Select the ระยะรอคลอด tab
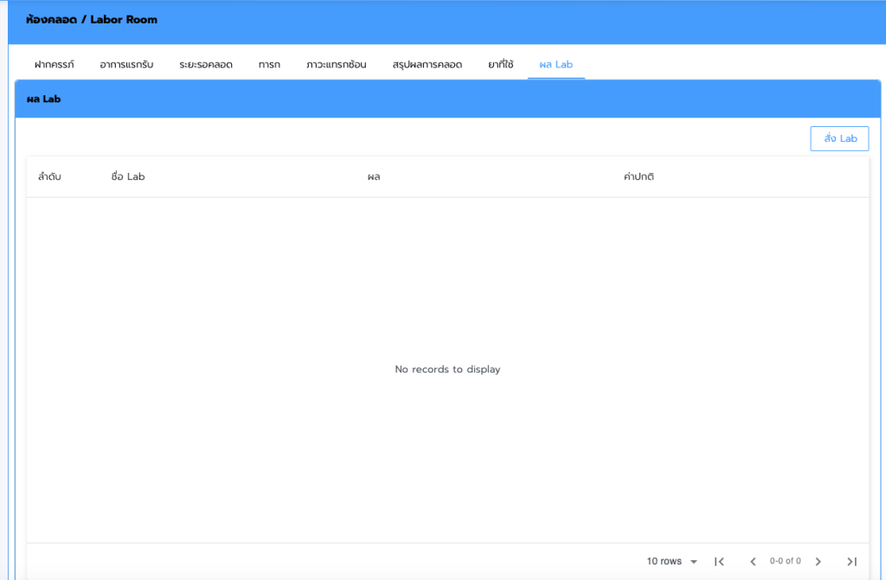The image size is (886, 580). pyautogui.click(x=206, y=65)
